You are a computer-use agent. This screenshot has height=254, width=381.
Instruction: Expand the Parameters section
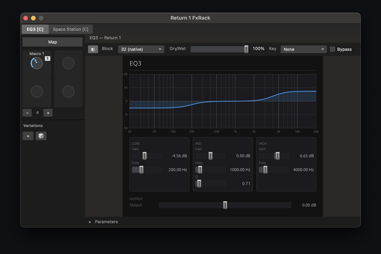point(90,222)
